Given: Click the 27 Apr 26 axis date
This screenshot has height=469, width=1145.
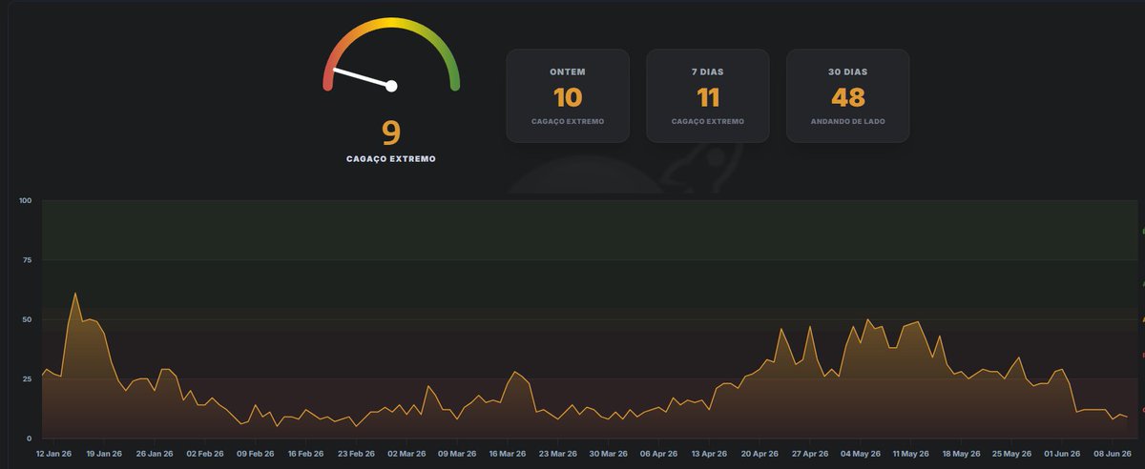Looking at the screenshot, I should [x=809, y=454].
